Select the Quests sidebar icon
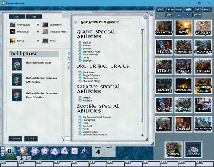Screen dimensions: 214x167 pyautogui.click(x=183, y=105)
